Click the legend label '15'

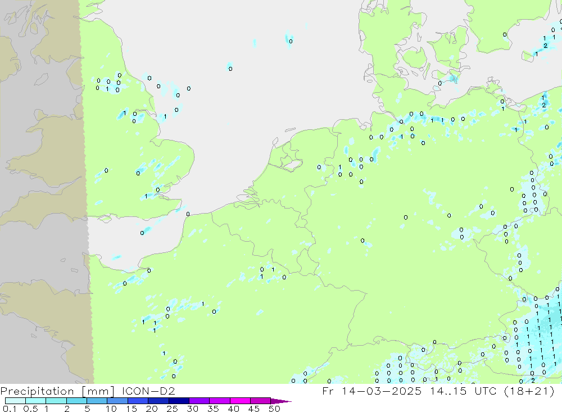[x=132, y=409]
